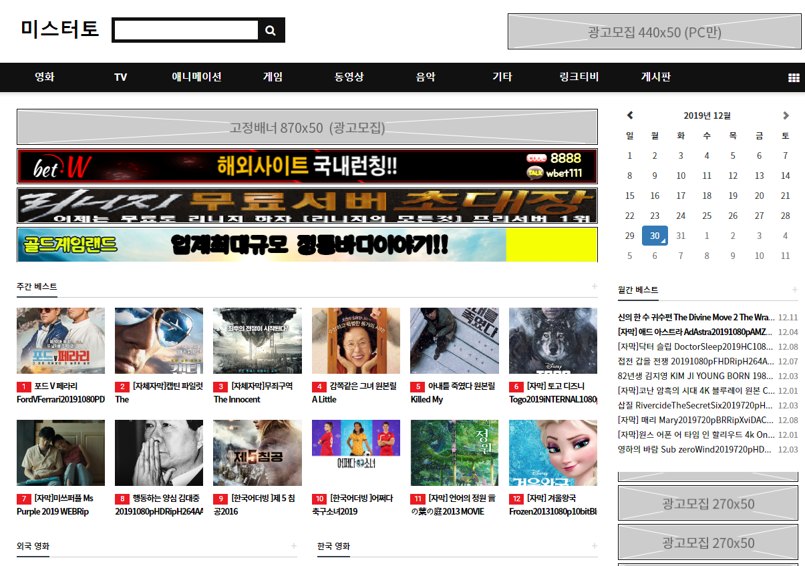
Task: Select date 31 in December calendar
Action: [x=681, y=236]
